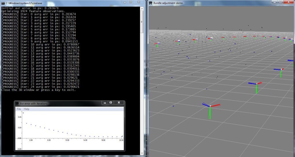Select camera pose frame labeled 27
The image size is (295, 157).
[179, 41]
